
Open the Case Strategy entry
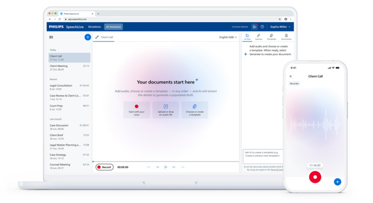click(69, 156)
